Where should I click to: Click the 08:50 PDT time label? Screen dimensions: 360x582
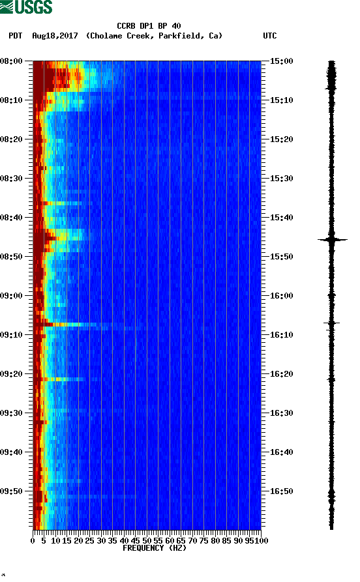tap(11, 257)
